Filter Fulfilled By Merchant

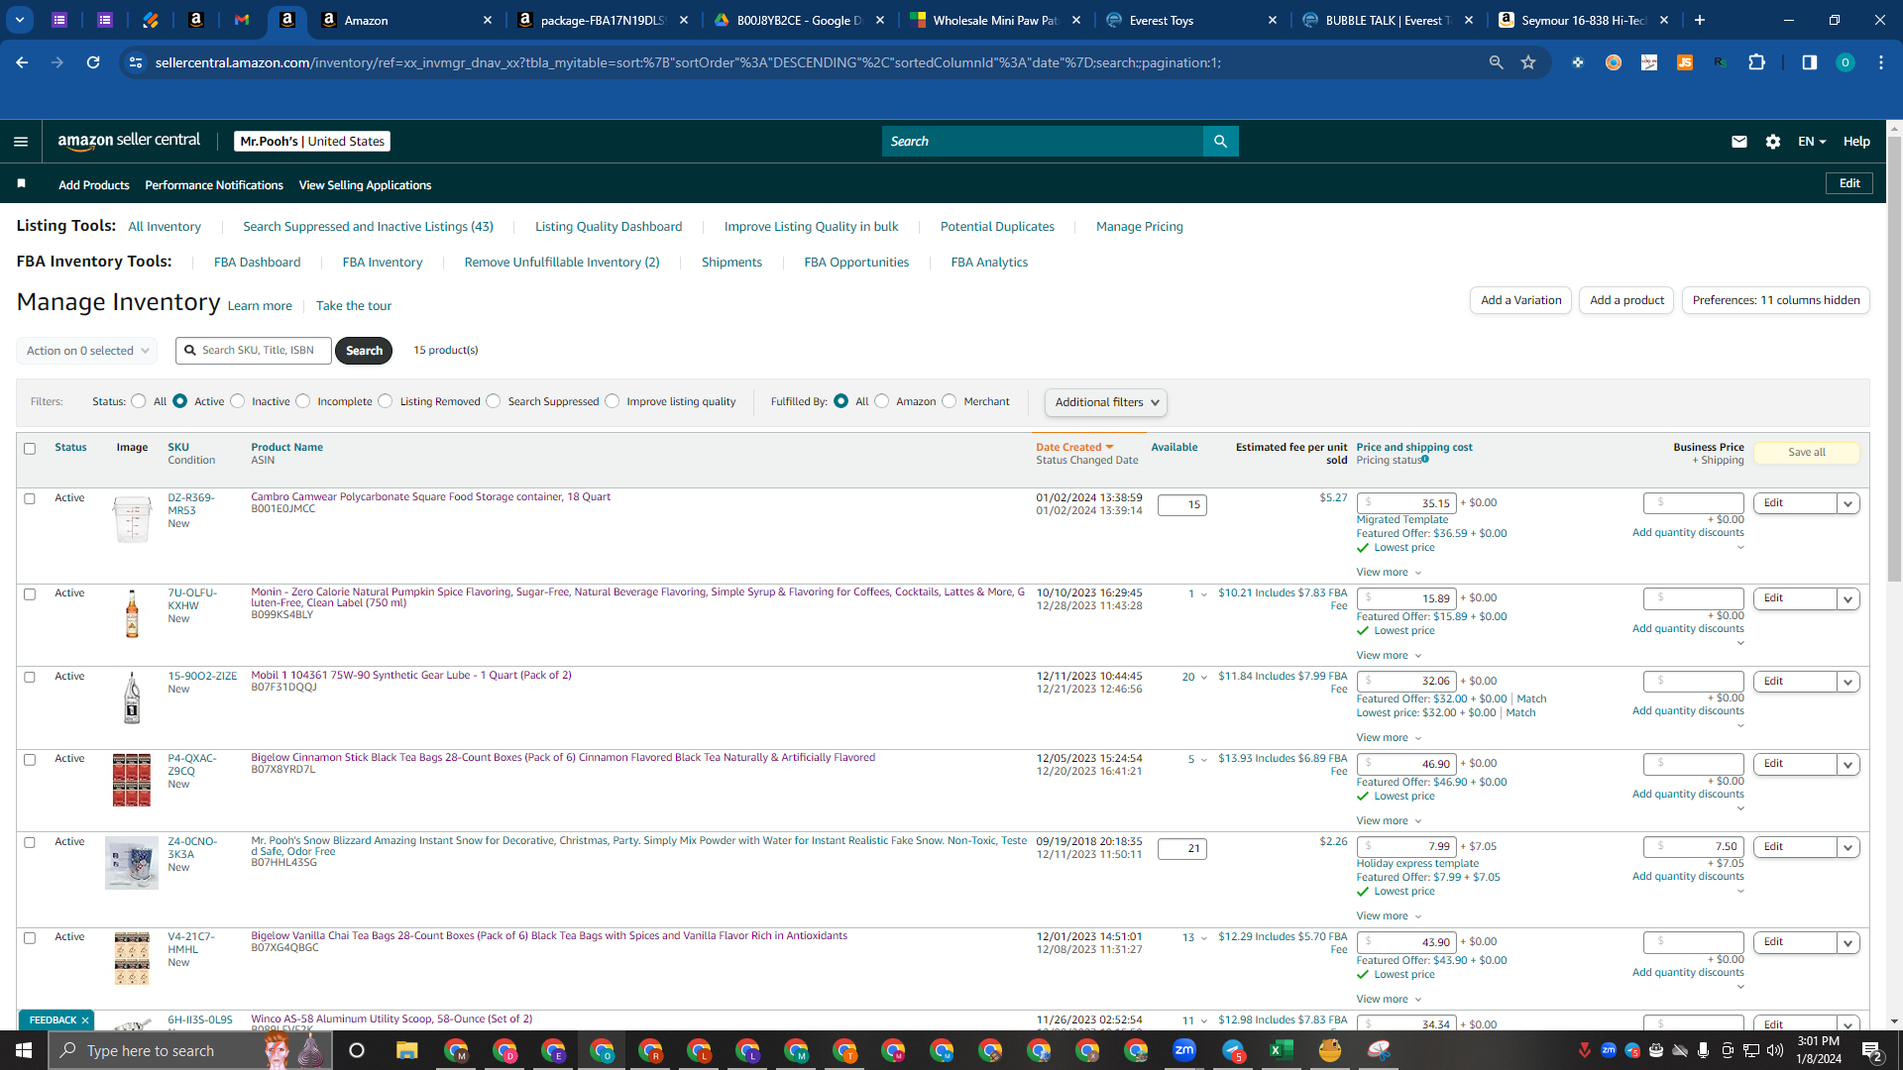tap(950, 401)
